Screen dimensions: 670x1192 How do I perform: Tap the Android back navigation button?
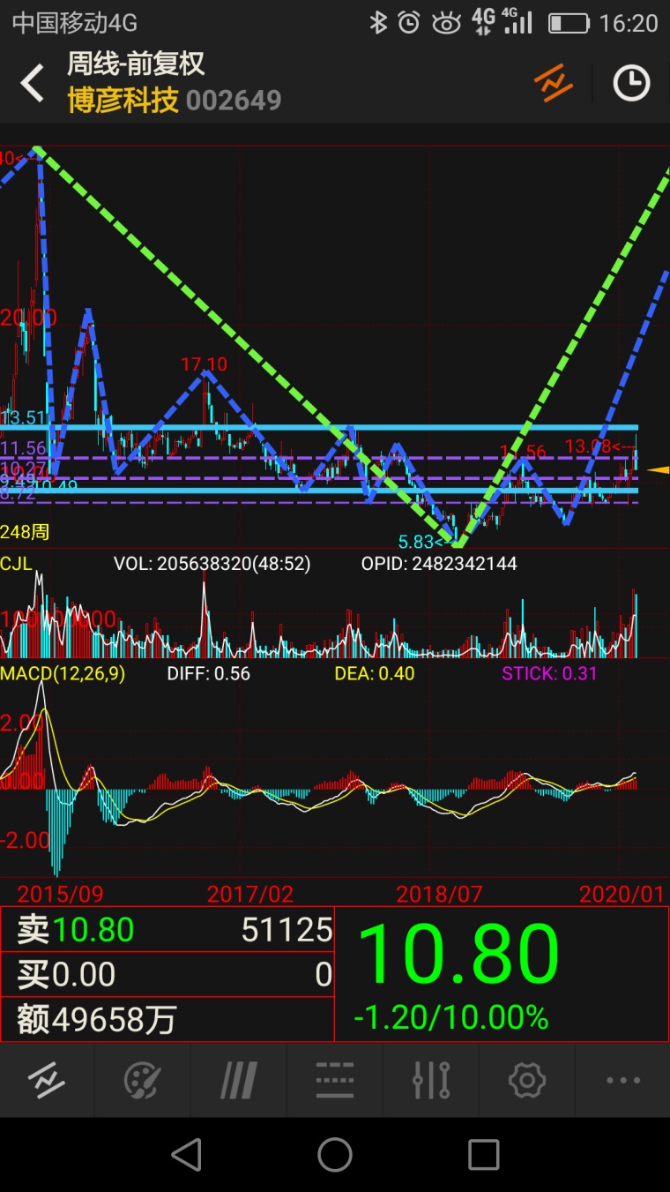[186, 1154]
